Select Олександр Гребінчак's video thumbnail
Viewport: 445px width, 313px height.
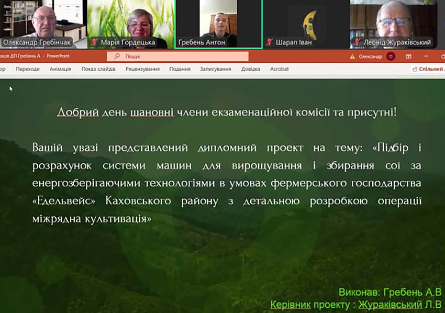[x=43, y=24]
